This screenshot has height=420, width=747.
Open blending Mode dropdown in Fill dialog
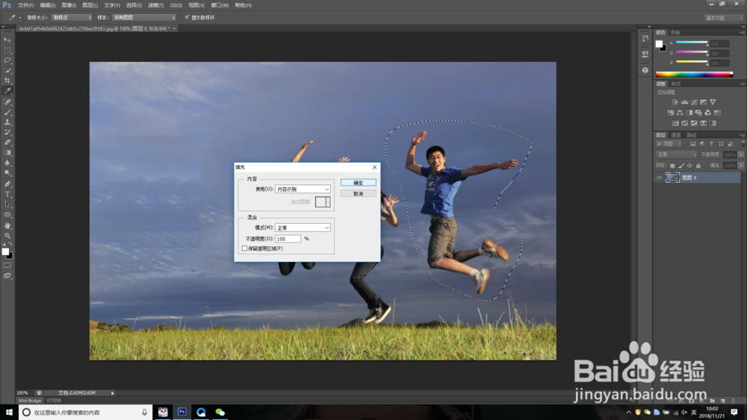pyautogui.click(x=303, y=228)
